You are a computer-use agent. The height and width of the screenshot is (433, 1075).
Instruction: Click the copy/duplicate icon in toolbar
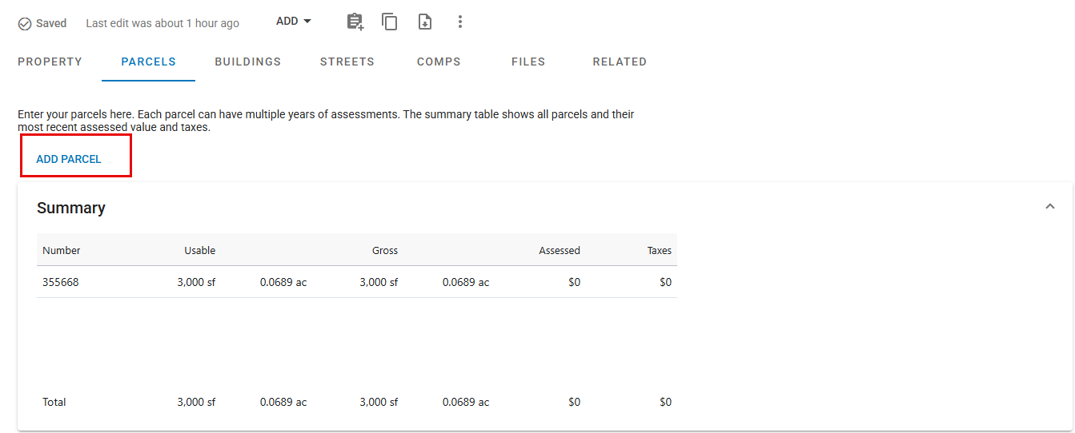point(390,22)
